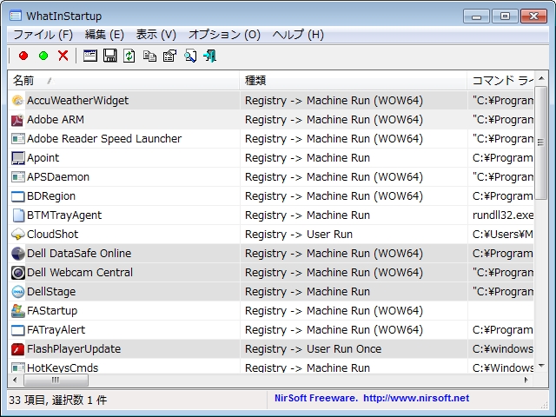Select the Adobe ARM name
Image resolution: width=556 pixels, height=417 pixels.
(56, 120)
